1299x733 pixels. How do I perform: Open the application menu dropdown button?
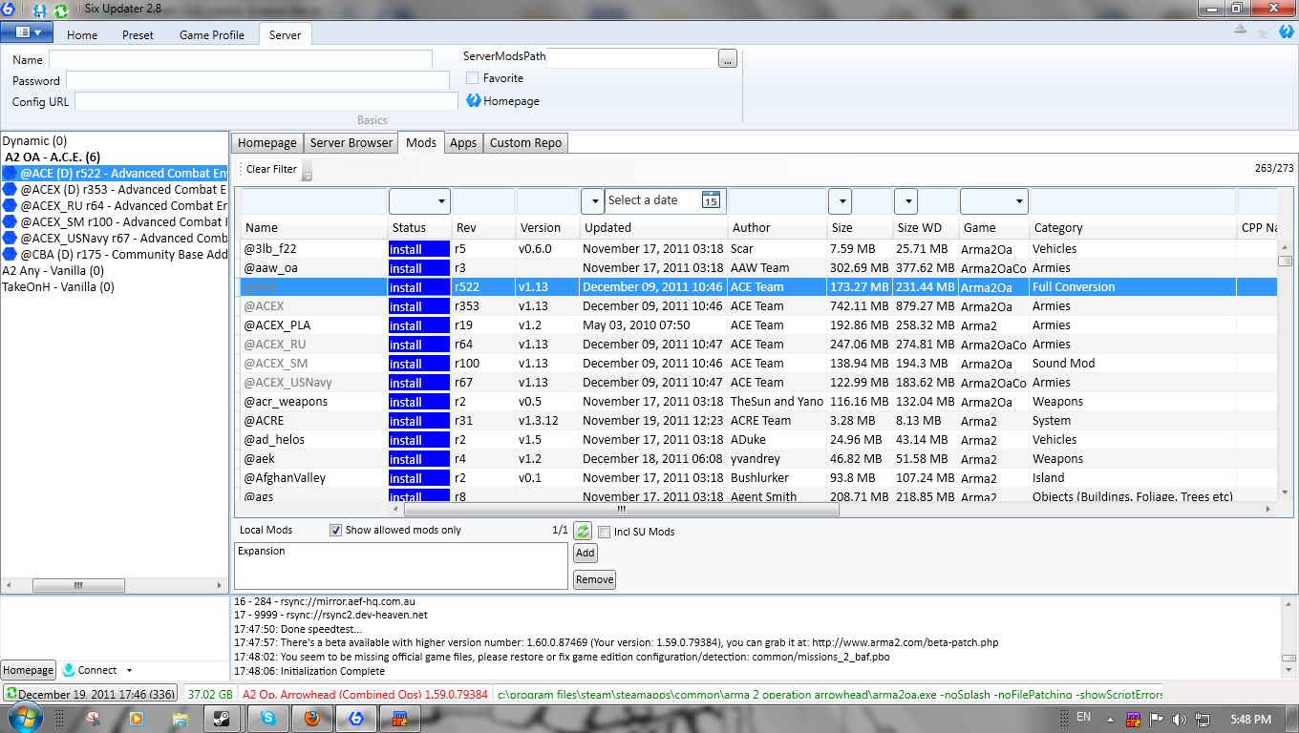tap(27, 32)
